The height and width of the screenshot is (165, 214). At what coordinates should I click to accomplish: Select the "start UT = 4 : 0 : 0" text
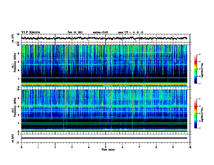131,32
